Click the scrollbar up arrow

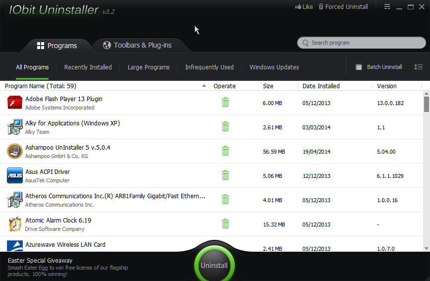[427, 94]
